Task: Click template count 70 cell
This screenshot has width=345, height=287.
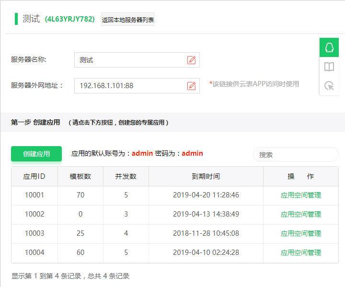Action: 80,195
